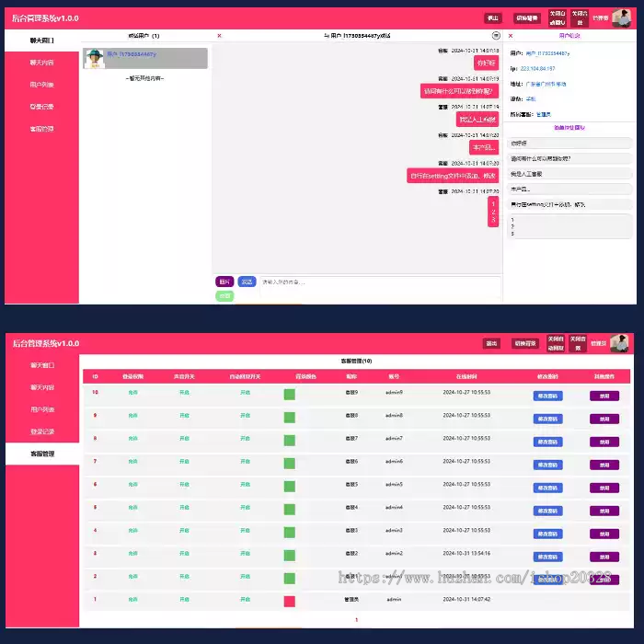Click sent message bubble 你好呀 in chat
Viewport: 644px width, 644px height.
click(x=487, y=63)
